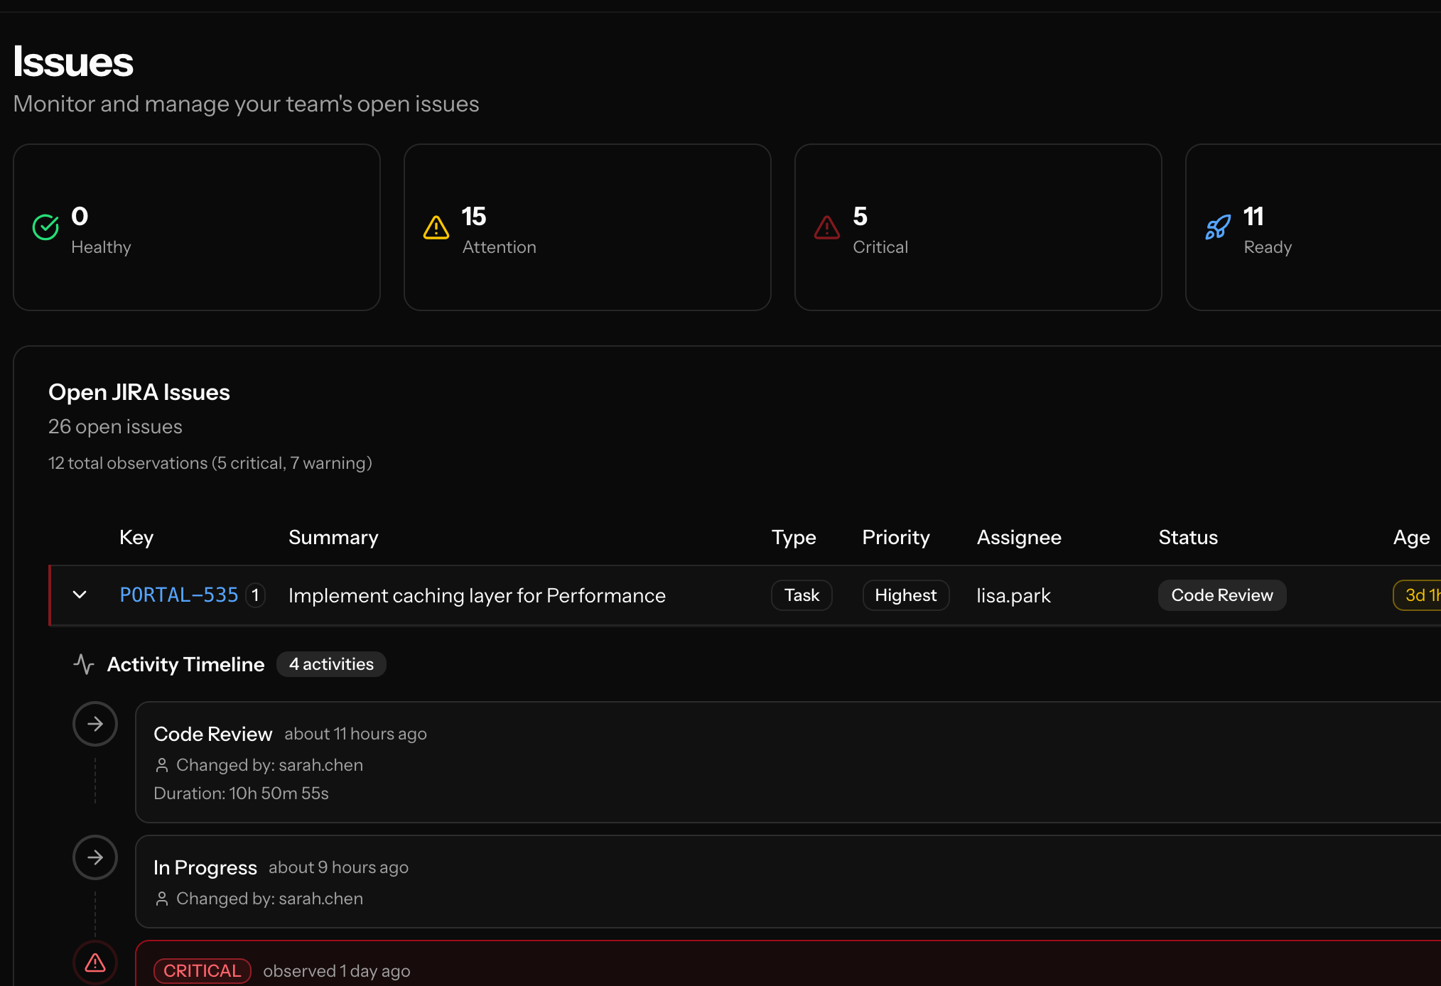Click the Priority column header
The height and width of the screenshot is (986, 1441).
[x=896, y=538]
